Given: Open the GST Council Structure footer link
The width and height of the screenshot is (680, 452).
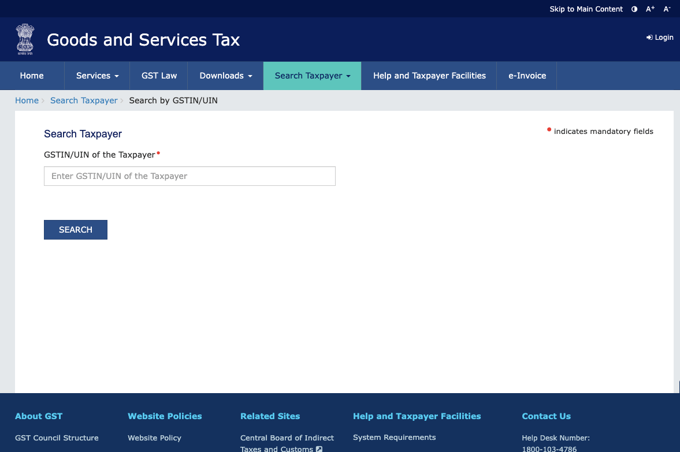Looking at the screenshot, I should (x=57, y=438).
